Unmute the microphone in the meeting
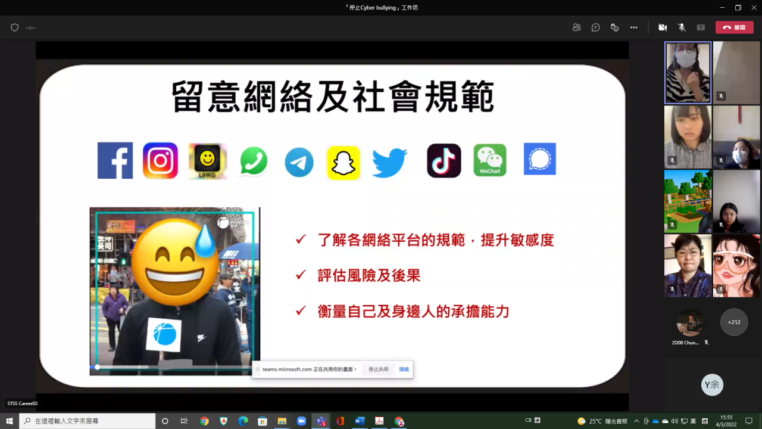Viewport: 762px width, 429px height. (682, 27)
